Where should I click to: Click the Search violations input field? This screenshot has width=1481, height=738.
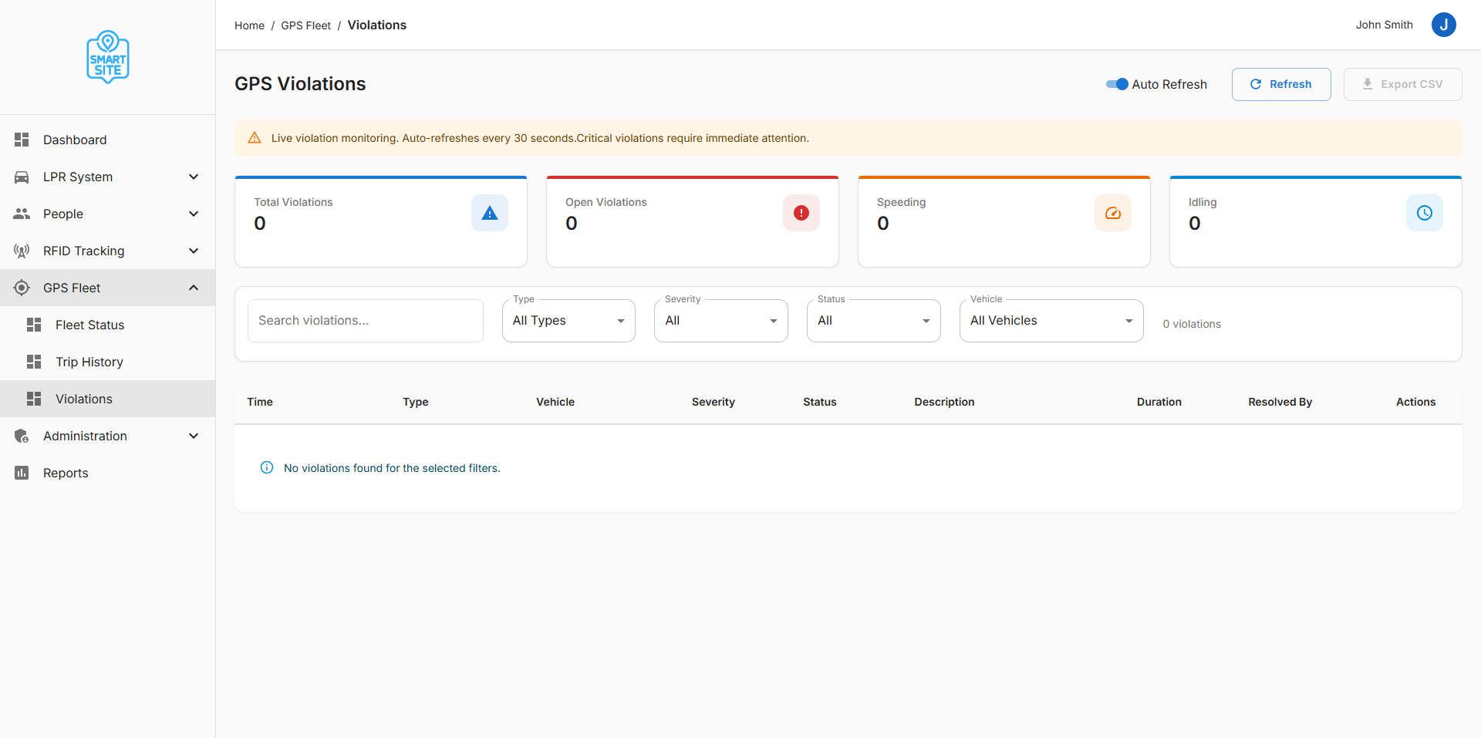point(365,321)
